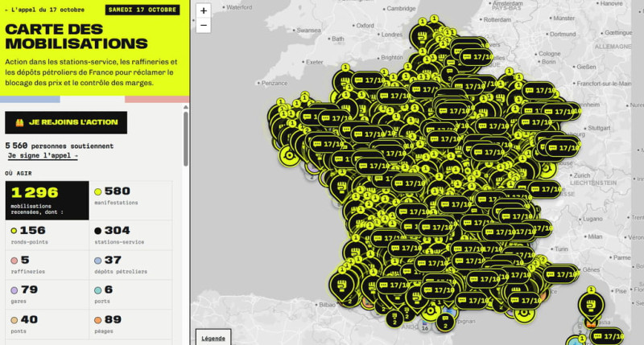Click the Londres city label on map
This screenshot has width=644, height=345.
pyautogui.click(x=392, y=35)
